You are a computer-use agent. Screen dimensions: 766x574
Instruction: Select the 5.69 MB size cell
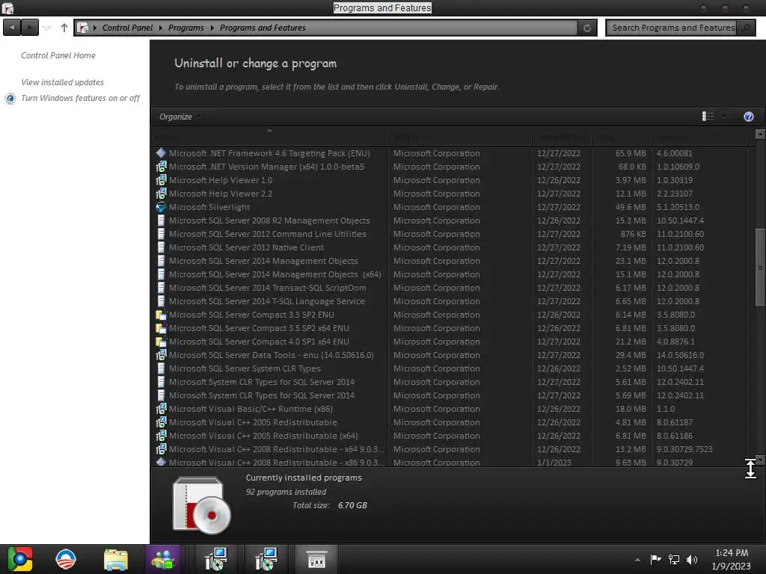[x=631, y=395]
